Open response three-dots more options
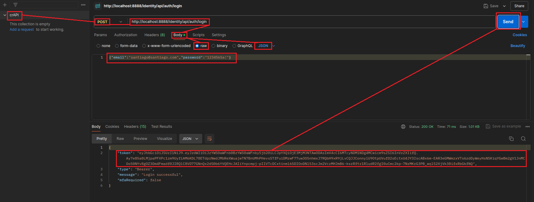534x202 pixels. coord(528,127)
